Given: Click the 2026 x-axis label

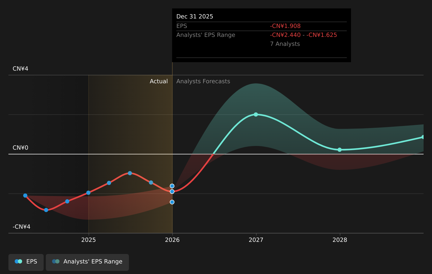Looking at the screenshot, I should pos(172,240).
